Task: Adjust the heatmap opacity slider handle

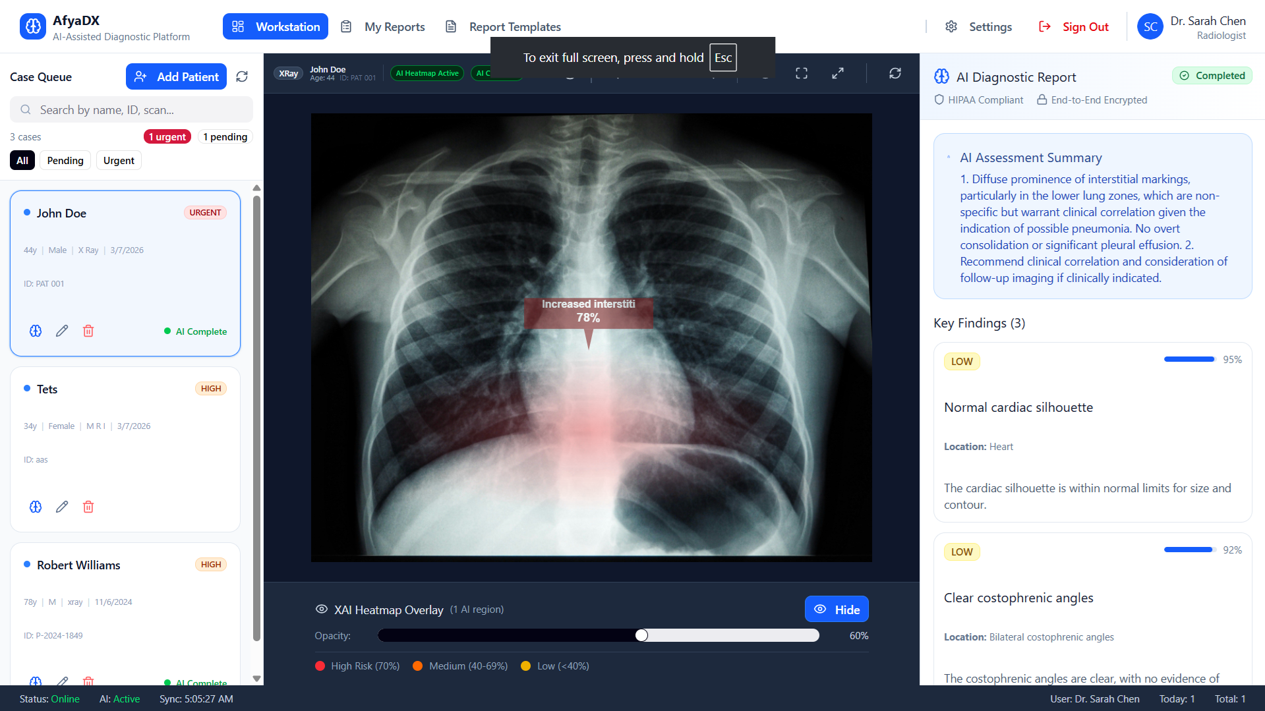Action: pyautogui.click(x=642, y=635)
